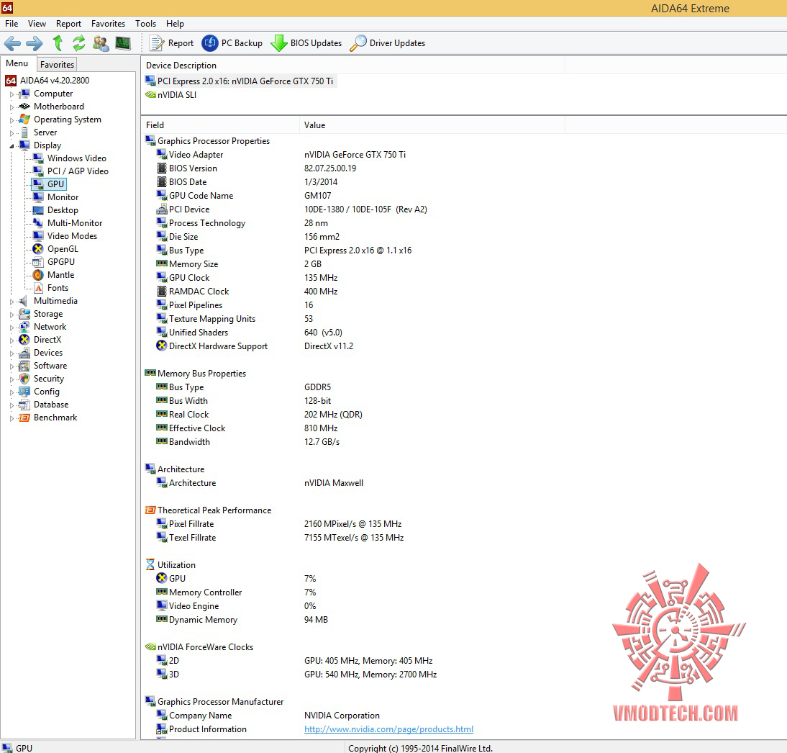Click the green Refresh icon

(x=79, y=43)
